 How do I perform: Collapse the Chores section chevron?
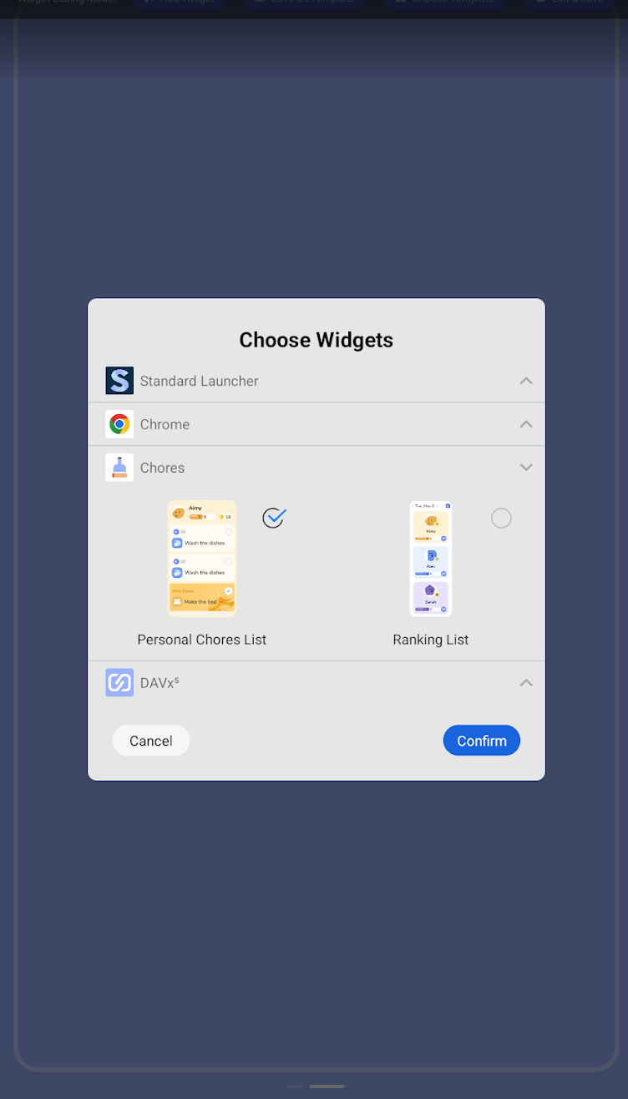click(x=526, y=468)
